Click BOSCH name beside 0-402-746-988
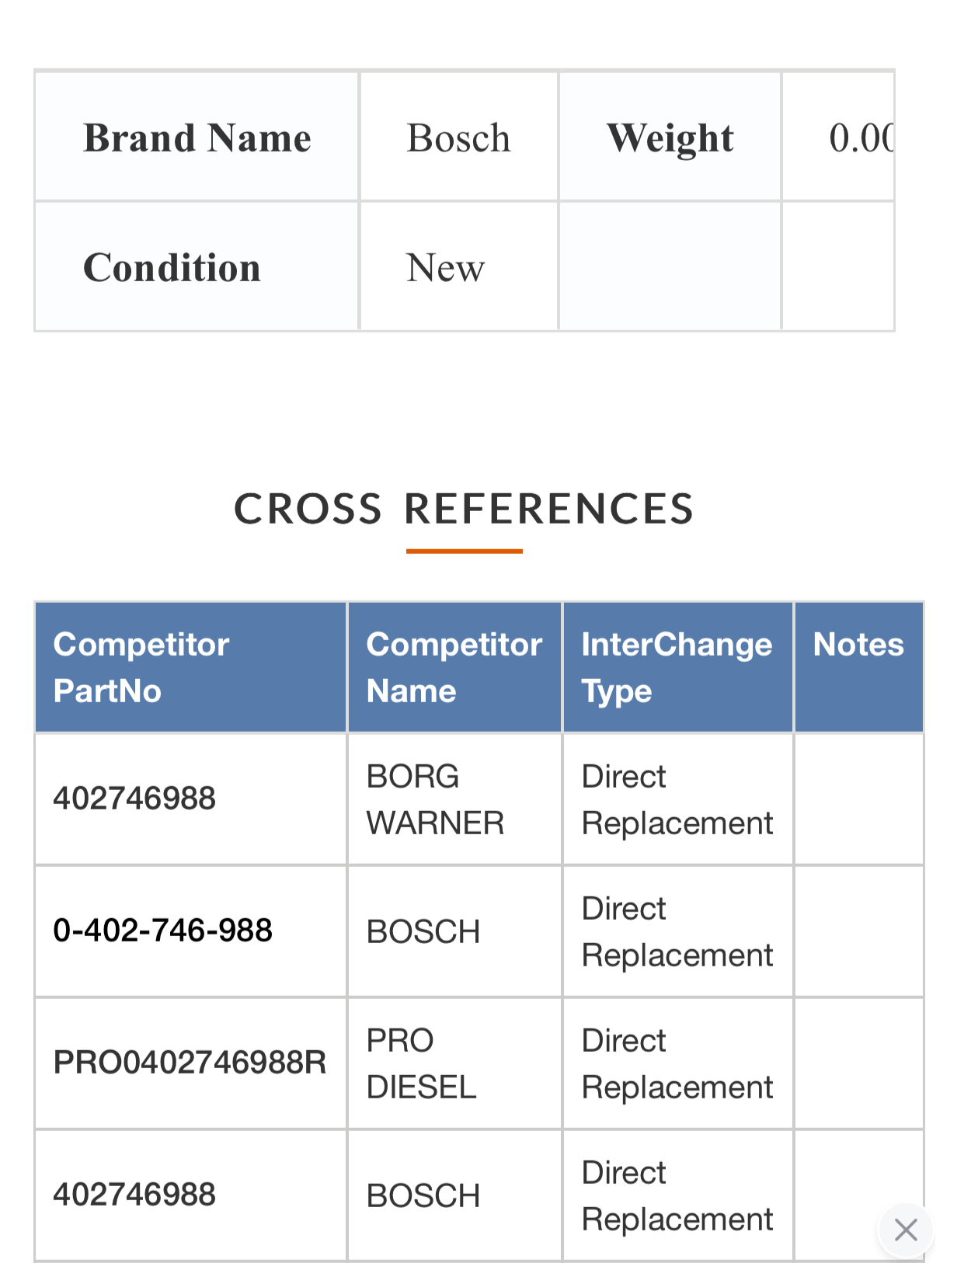978x1263 pixels. (x=423, y=931)
